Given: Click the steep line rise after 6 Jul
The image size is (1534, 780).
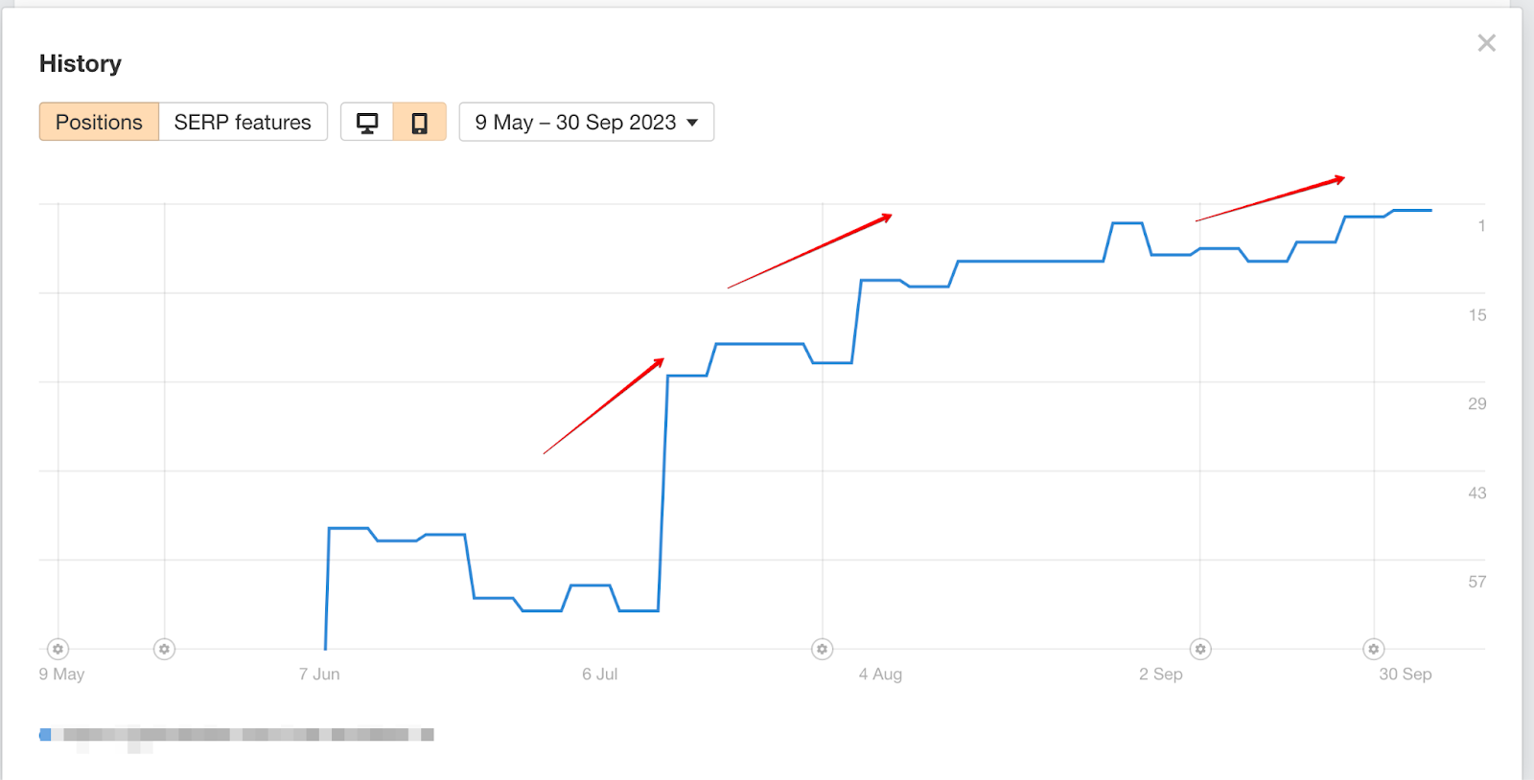Looking at the screenshot, I should (x=663, y=493).
